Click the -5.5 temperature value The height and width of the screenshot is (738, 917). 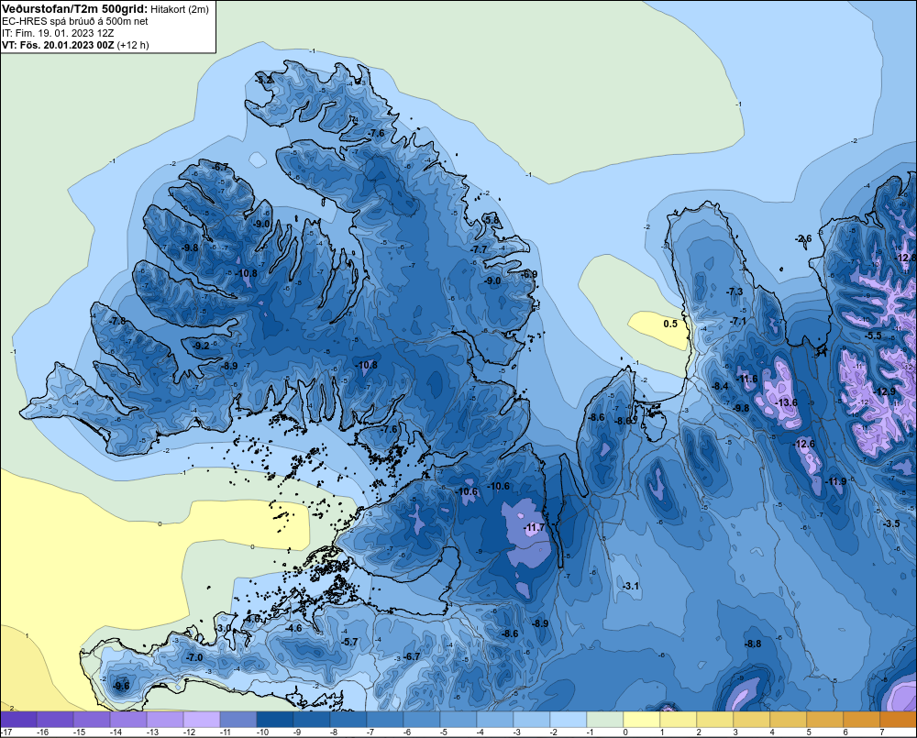[x=873, y=336]
